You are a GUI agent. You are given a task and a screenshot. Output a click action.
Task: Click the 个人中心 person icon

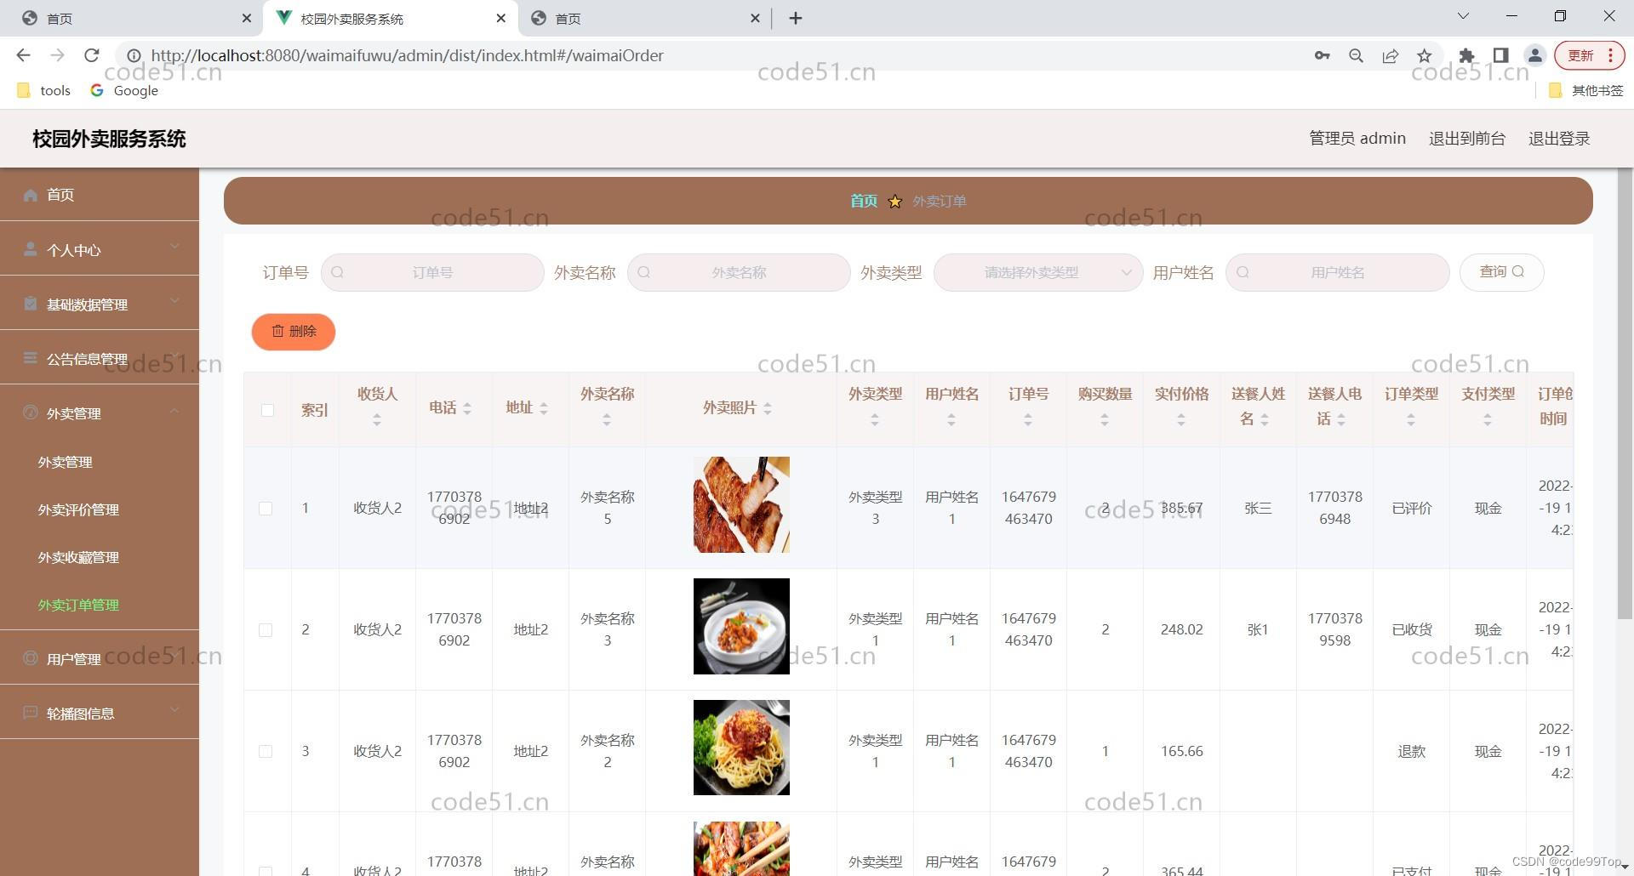pyautogui.click(x=31, y=249)
